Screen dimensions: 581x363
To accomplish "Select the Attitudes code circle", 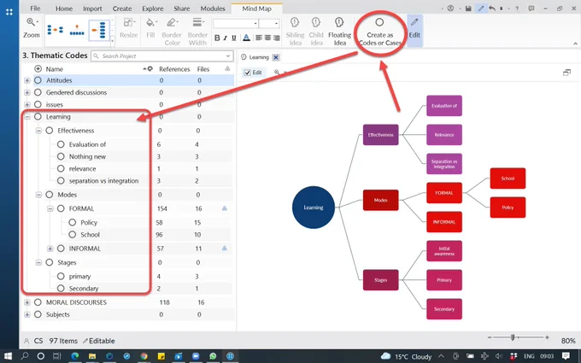I will 38,80.
